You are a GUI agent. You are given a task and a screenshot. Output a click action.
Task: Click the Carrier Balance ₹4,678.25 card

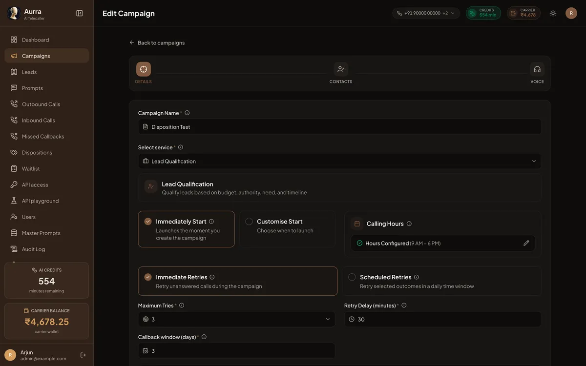[x=47, y=321]
